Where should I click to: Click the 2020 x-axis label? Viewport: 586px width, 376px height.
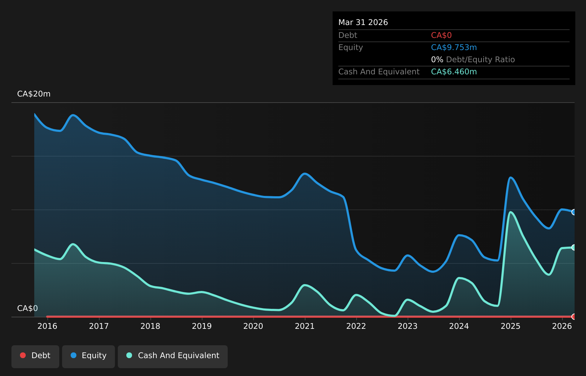[x=253, y=326]
